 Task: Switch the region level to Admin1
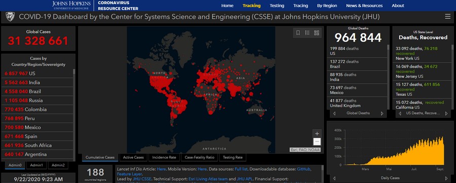(36, 165)
